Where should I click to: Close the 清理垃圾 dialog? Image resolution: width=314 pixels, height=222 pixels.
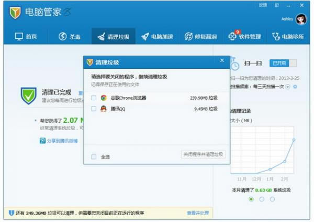click(x=222, y=61)
